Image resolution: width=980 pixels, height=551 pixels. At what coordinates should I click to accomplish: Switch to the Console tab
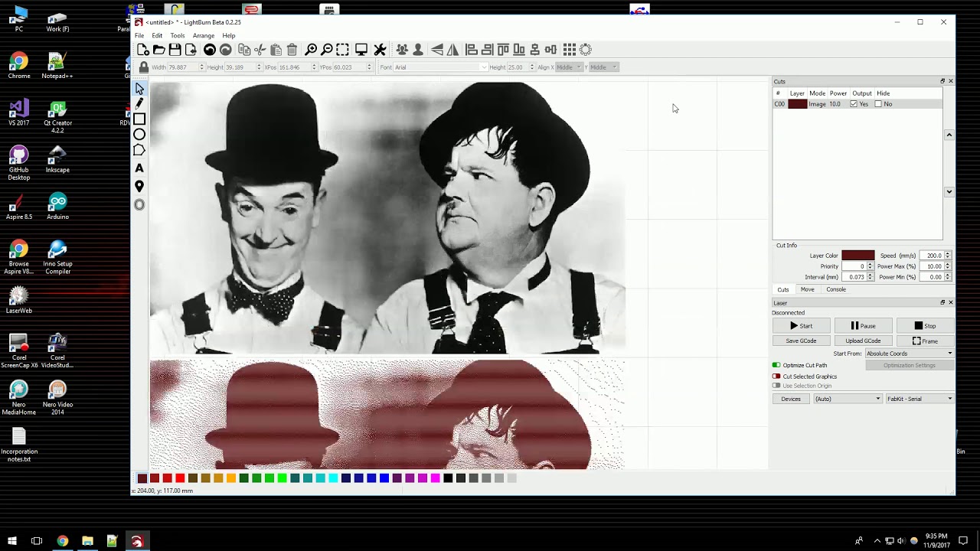pyautogui.click(x=836, y=289)
